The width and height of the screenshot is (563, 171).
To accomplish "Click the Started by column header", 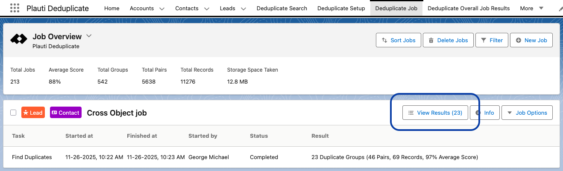I will pos(203,136).
